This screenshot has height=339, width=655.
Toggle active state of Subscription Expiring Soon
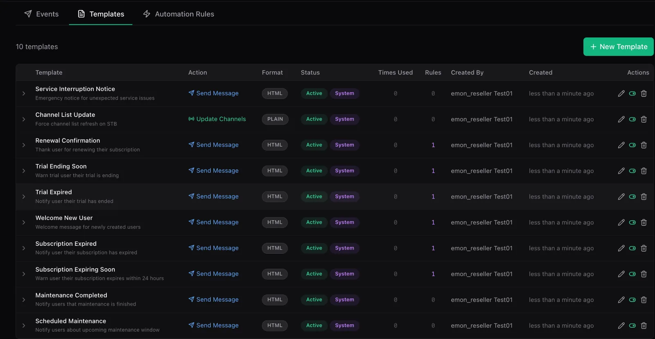tap(632, 274)
